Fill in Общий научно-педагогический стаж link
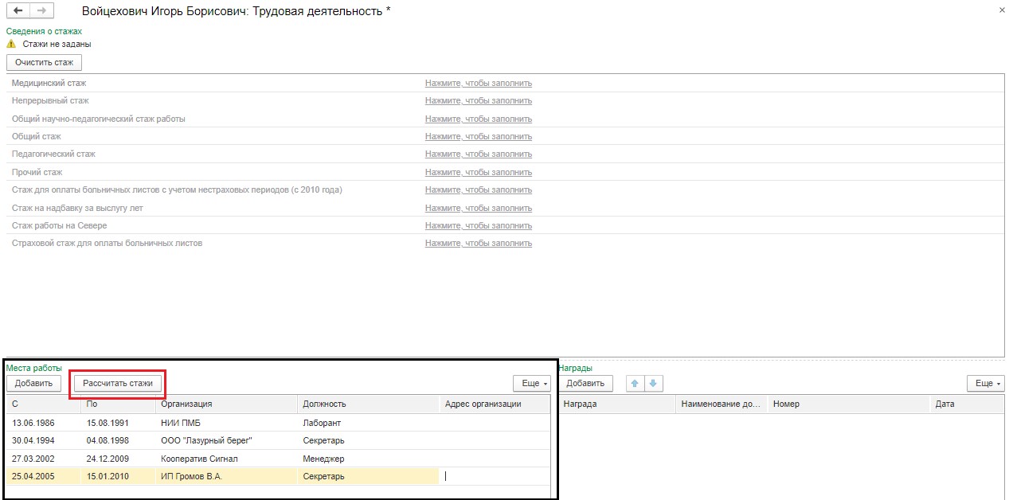Image resolution: width=1013 pixels, height=500 pixels. tap(479, 119)
